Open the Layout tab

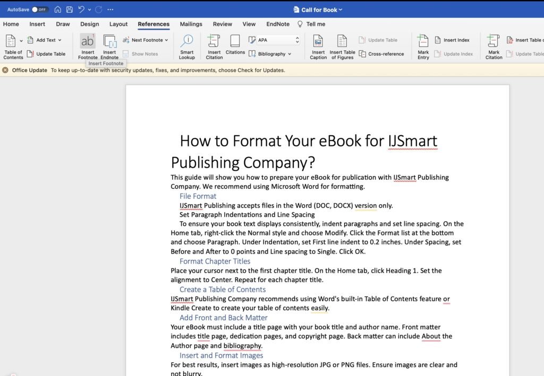tap(118, 24)
